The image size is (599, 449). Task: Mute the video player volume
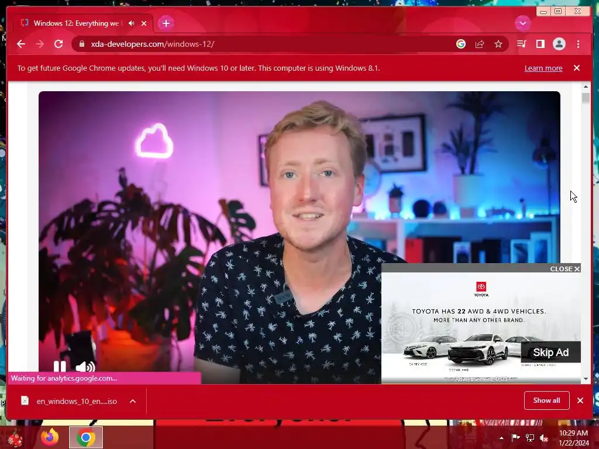click(x=85, y=367)
